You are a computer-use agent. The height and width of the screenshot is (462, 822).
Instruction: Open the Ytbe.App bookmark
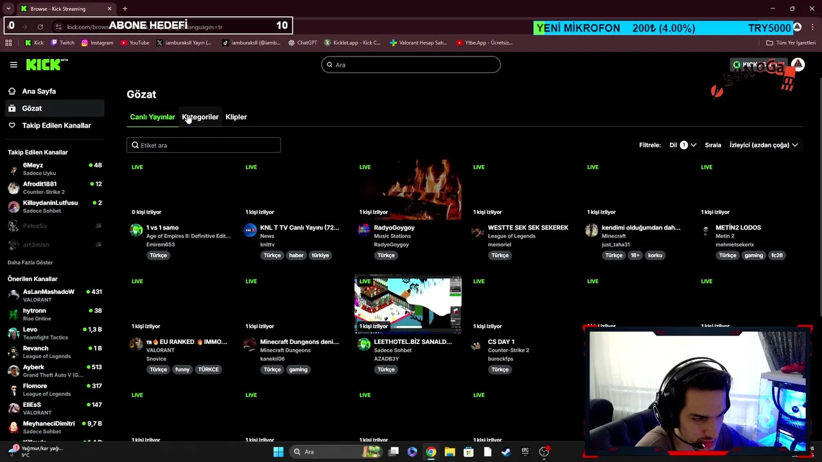click(484, 43)
